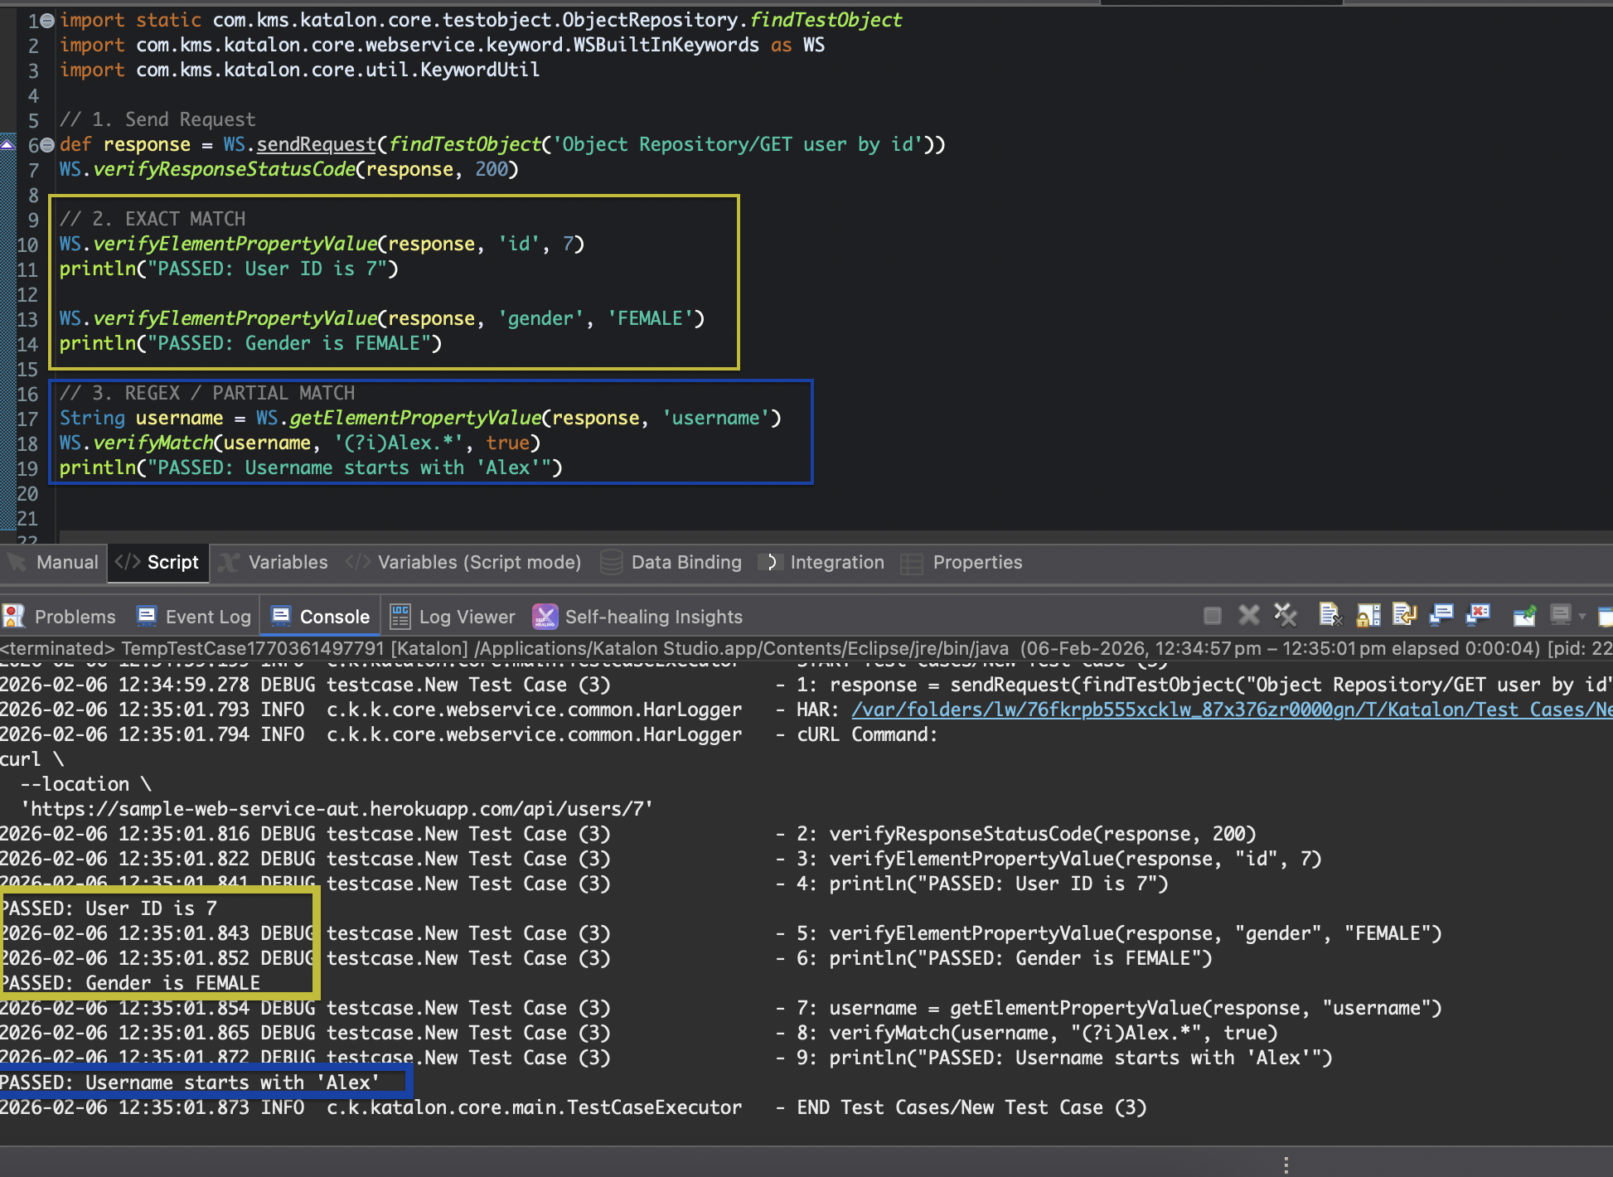Open the Display Selected Console icon

pyautogui.click(x=1562, y=615)
